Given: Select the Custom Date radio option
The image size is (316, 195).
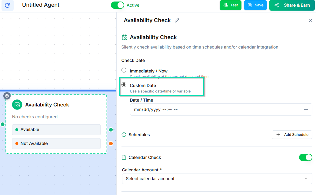Looking at the screenshot, I should [x=124, y=85].
